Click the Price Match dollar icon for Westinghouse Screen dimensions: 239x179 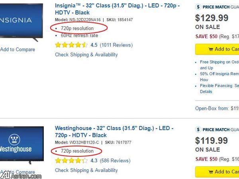click(199, 129)
